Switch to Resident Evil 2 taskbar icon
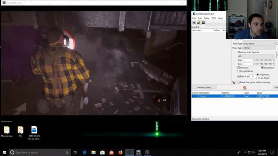 139,152
